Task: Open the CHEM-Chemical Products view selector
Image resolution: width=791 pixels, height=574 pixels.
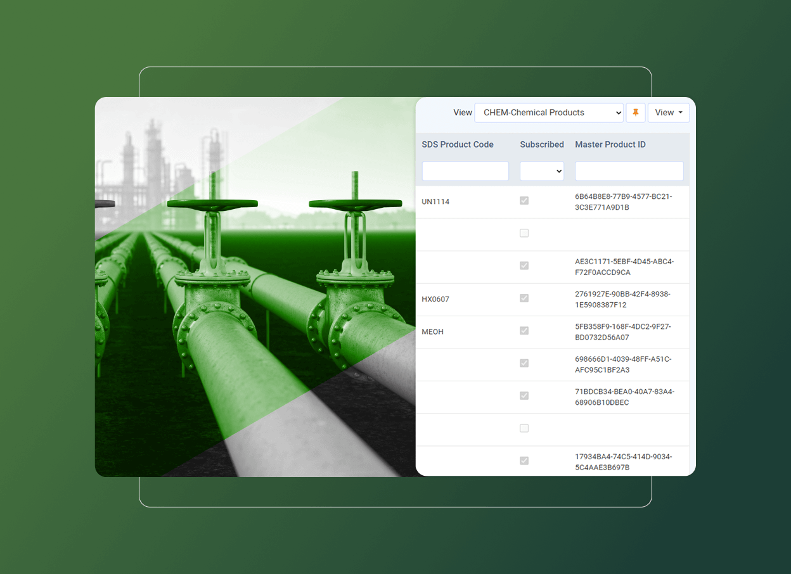Action: tap(549, 112)
